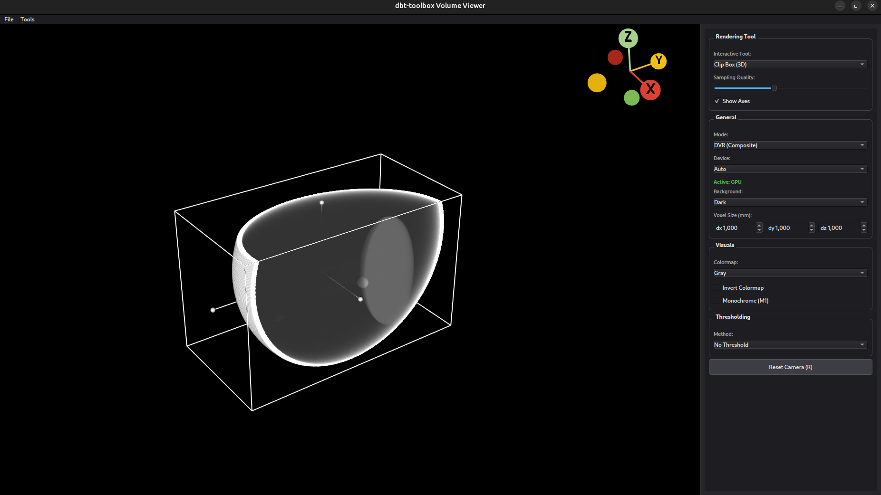Enable Monochrome (M1)
Screen dimensions: 881x495
(x=717, y=300)
